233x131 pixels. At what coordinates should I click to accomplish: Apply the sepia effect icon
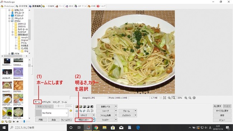point(77,107)
